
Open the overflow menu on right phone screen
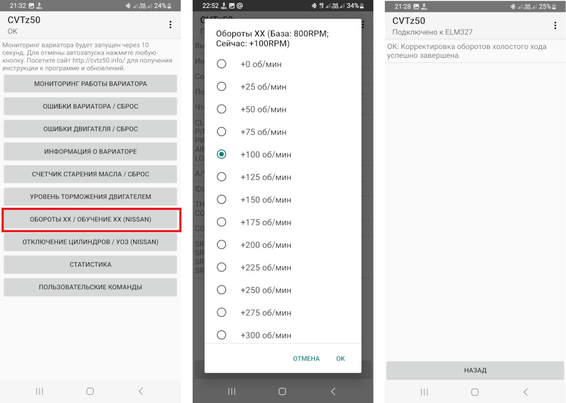tap(555, 25)
